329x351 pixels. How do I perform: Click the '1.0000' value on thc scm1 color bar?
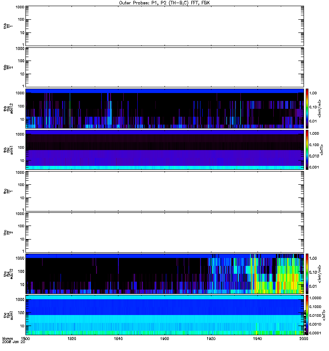click(315, 298)
